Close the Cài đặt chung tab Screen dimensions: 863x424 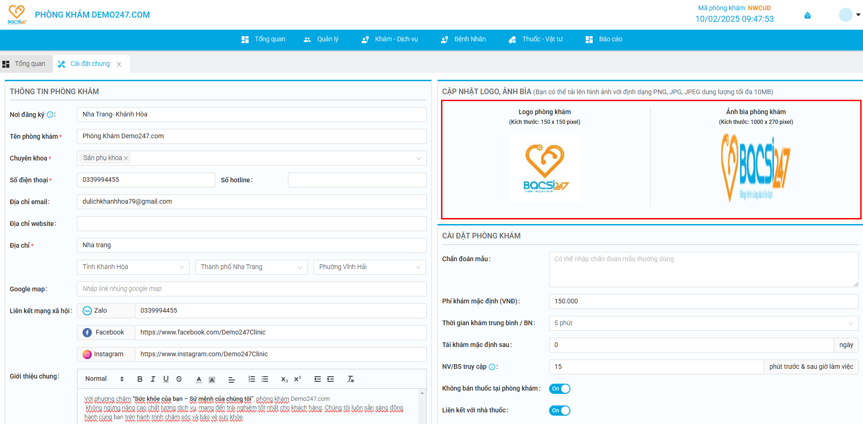pos(119,64)
